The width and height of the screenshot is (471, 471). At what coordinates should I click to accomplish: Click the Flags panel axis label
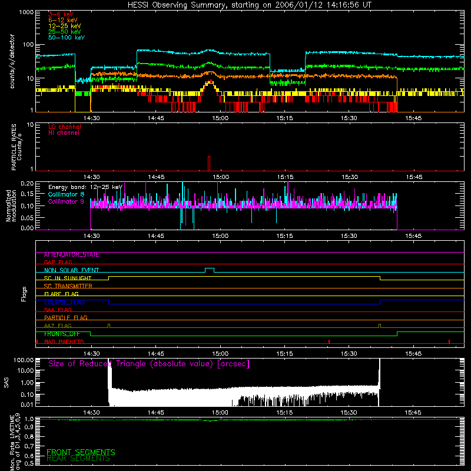[x=24, y=294]
